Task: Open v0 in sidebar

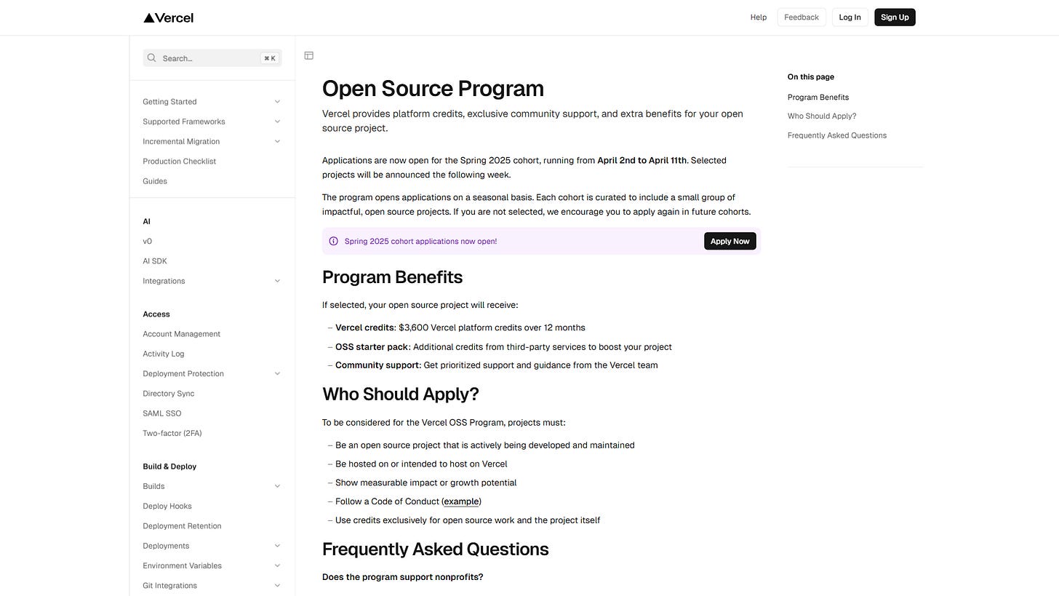Action: [148, 241]
